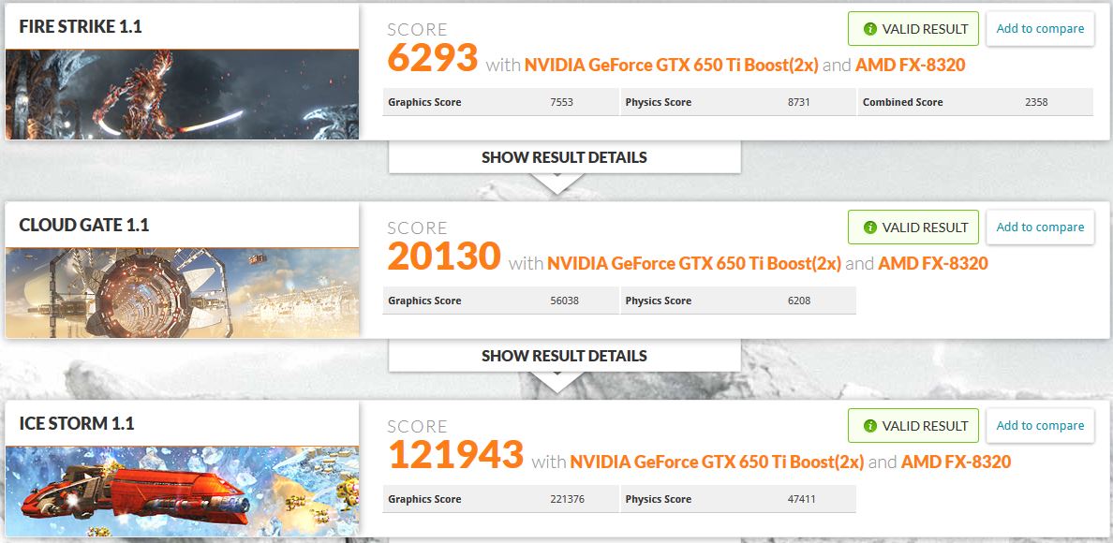Add the Cloud Gate result to compare
The height and width of the screenshot is (543, 1113).
point(1040,227)
